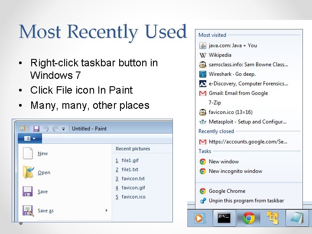Open recent picture favicon.gif
This screenshot has height=234, width=312.
coord(130,188)
